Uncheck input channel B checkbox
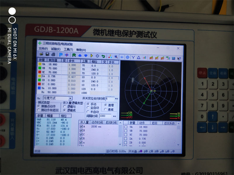Viewport: 234px width, 175px height. coord(81,131)
